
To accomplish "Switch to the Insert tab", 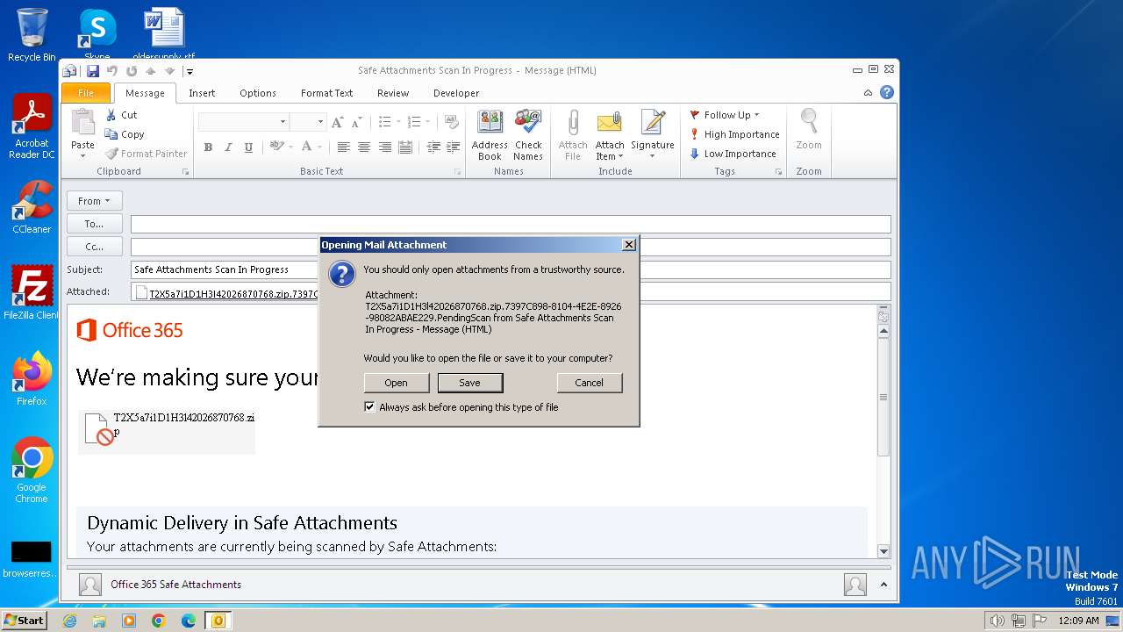I will 202,93.
